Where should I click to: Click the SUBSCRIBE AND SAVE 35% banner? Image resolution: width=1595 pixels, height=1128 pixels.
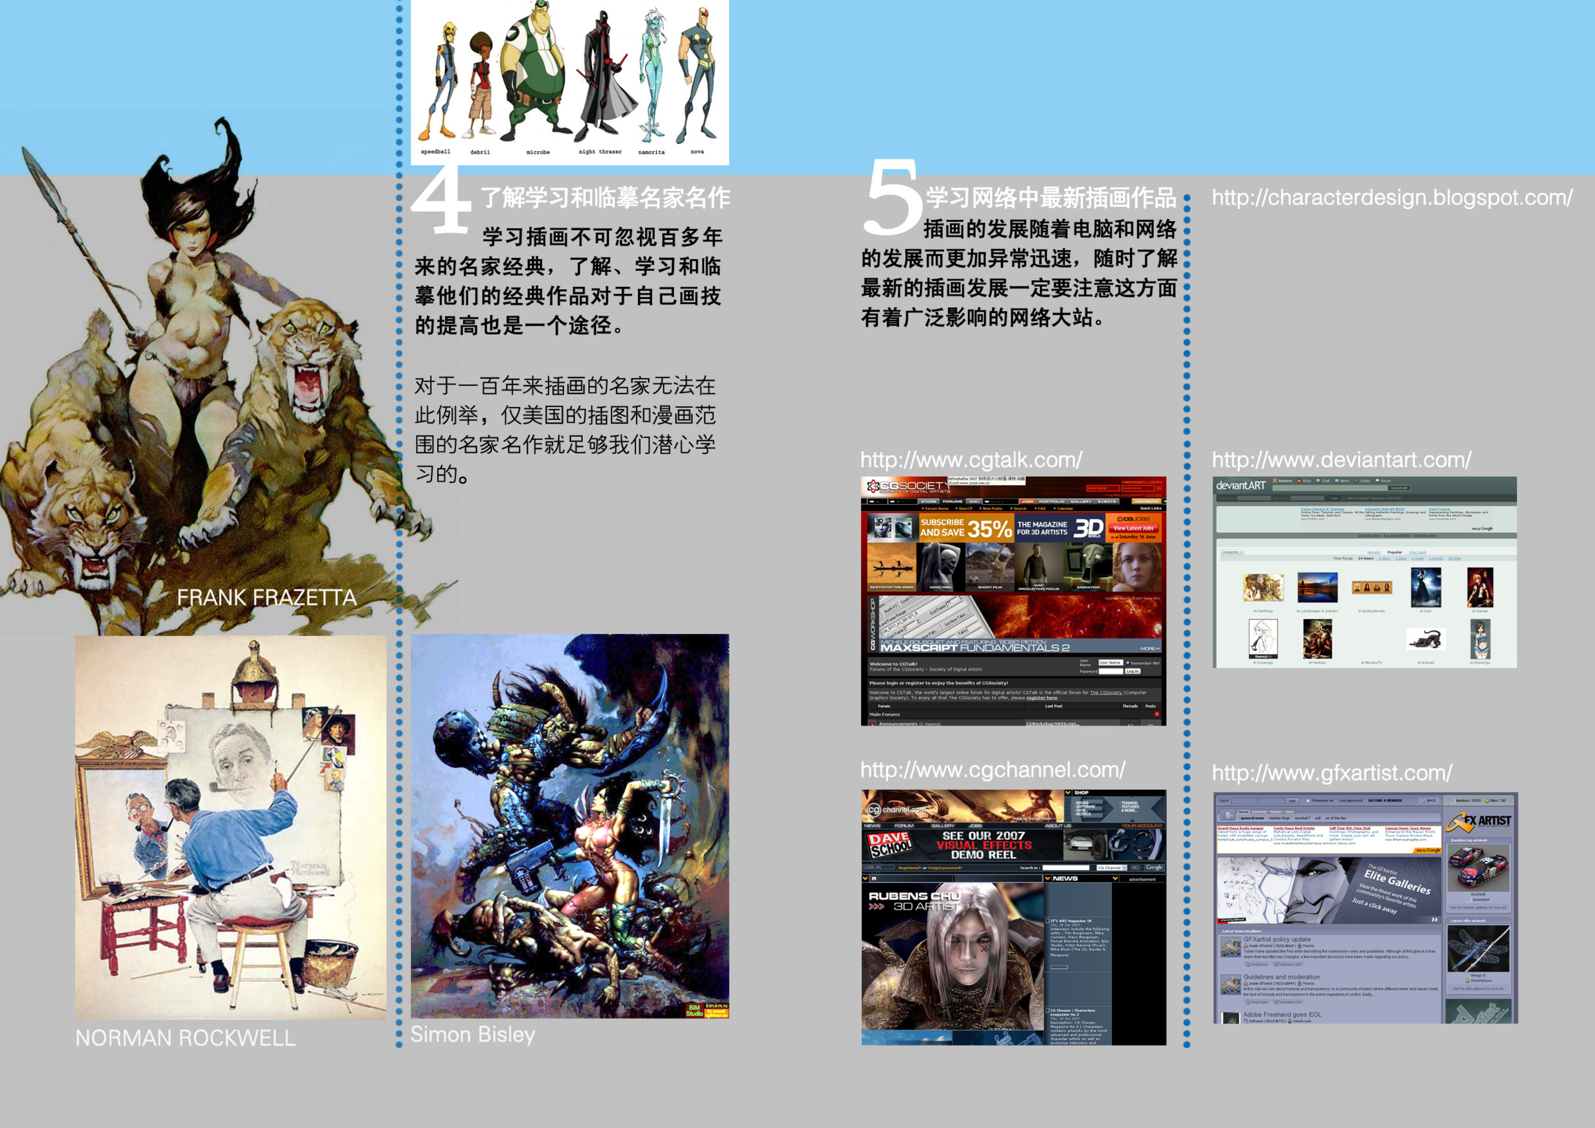coord(967,528)
